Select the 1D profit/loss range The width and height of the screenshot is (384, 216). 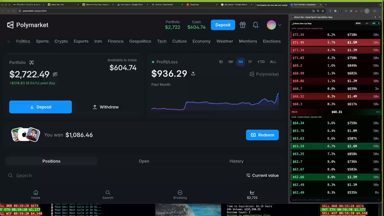point(221,62)
